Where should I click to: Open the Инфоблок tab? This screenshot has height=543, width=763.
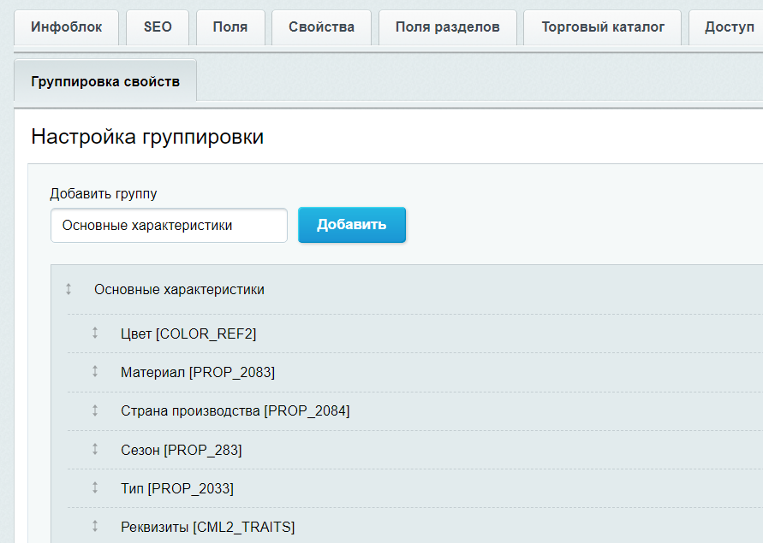(x=67, y=27)
